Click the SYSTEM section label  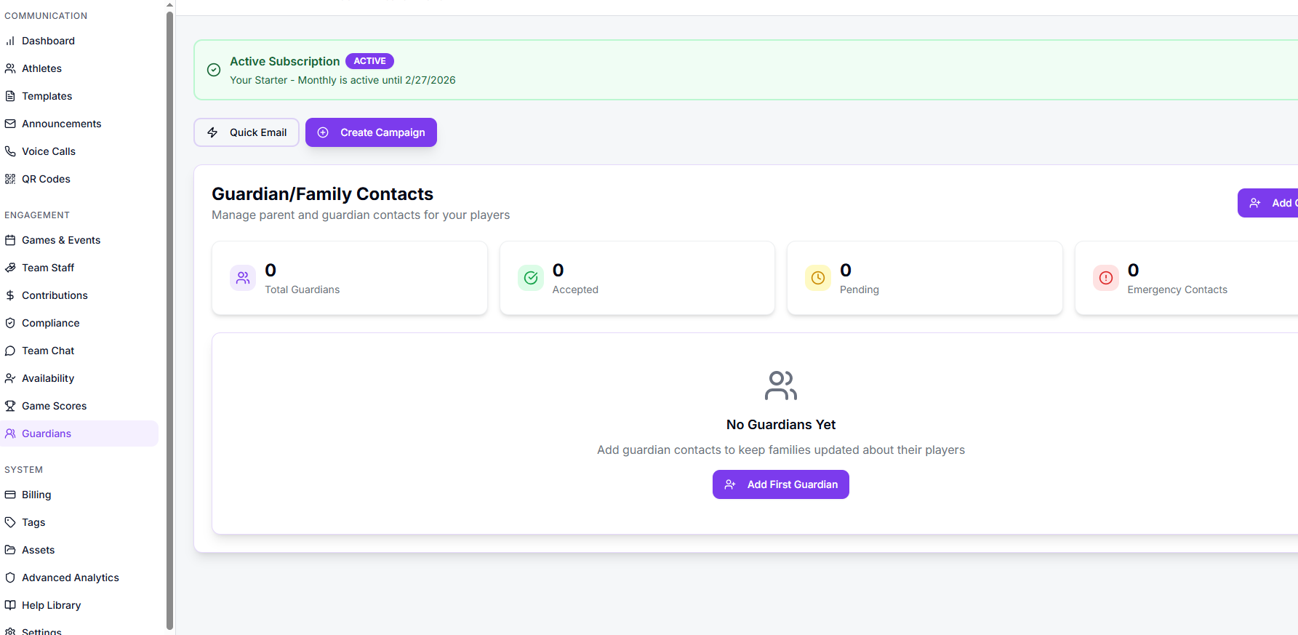(24, 470)
